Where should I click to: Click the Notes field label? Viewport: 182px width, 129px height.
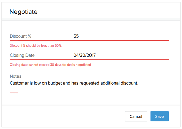15,76
